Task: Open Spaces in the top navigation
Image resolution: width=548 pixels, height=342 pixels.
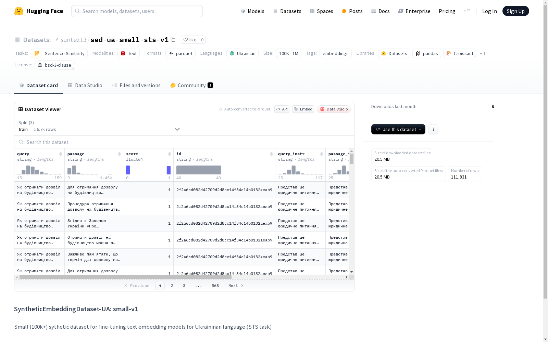Action: (321, 11)
